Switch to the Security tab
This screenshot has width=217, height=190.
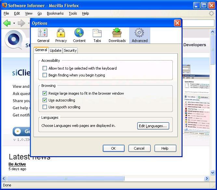(70, 50)
